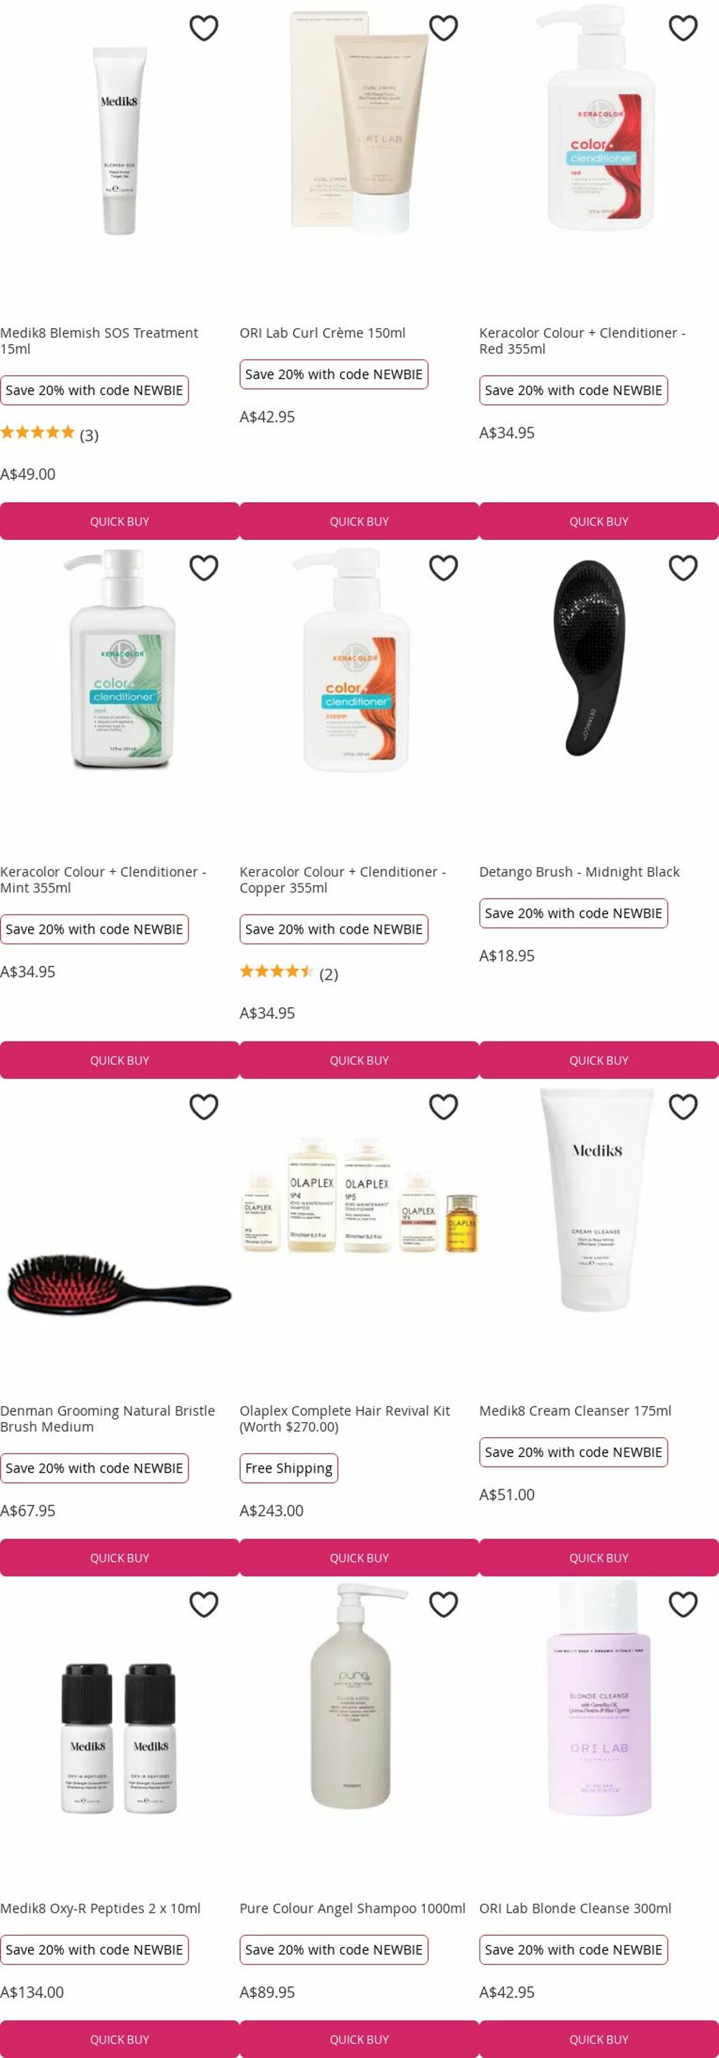Heart the Denman Grooming Natural Bristle Brush
Viewport: 719px width, 2058px height.
204,1107
